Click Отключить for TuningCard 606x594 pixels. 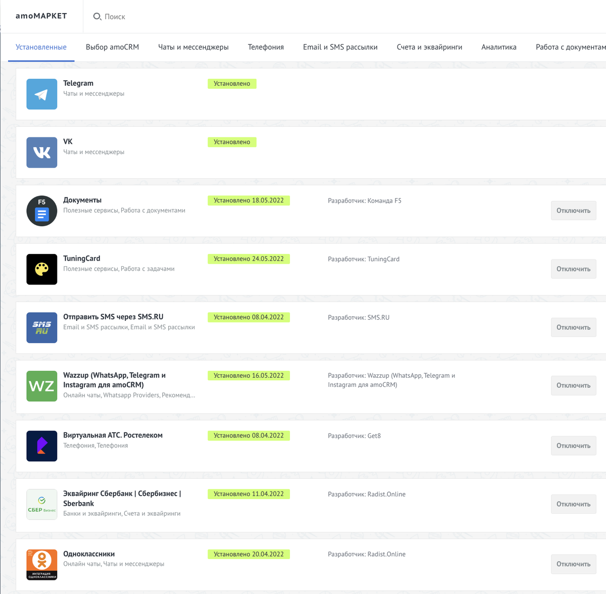tap(574, 269)
